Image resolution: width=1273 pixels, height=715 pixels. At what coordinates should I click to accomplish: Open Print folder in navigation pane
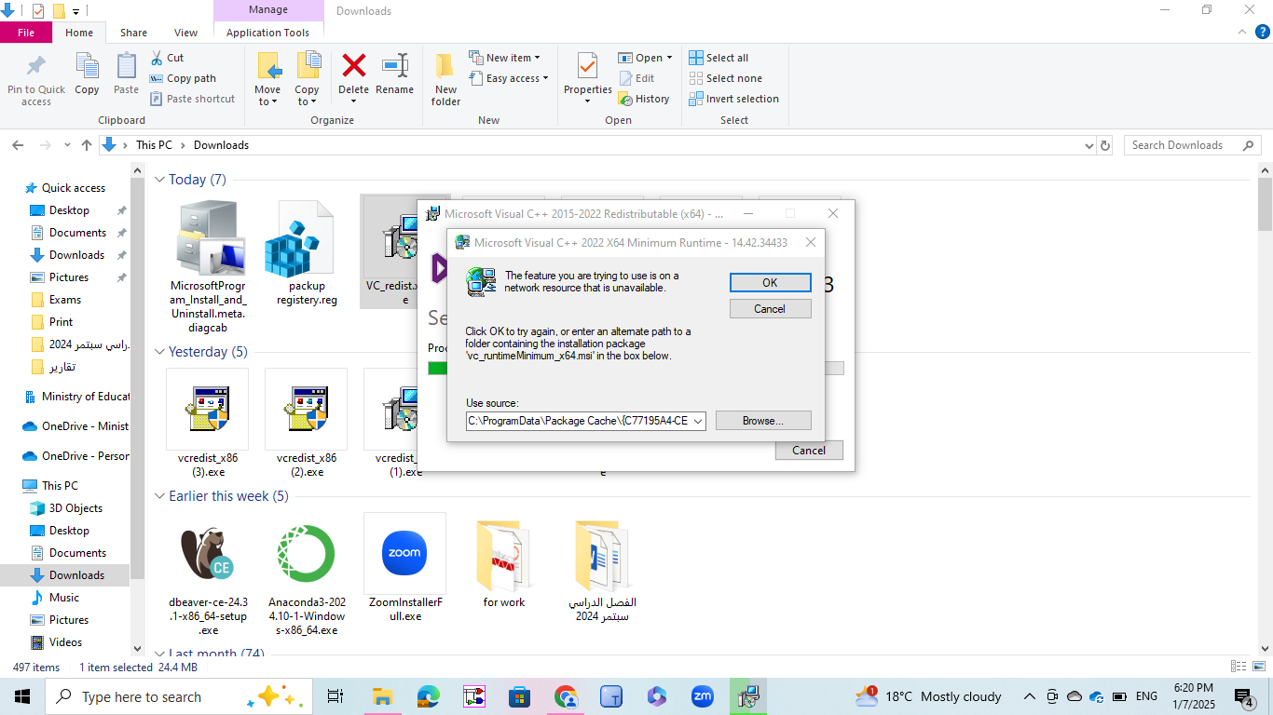[61, 322]
